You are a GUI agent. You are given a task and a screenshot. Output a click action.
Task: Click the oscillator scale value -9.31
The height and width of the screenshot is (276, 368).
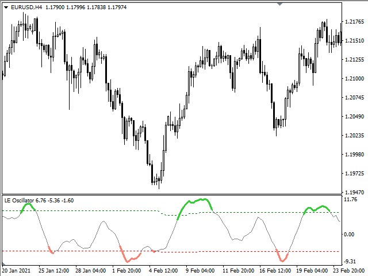350,262
